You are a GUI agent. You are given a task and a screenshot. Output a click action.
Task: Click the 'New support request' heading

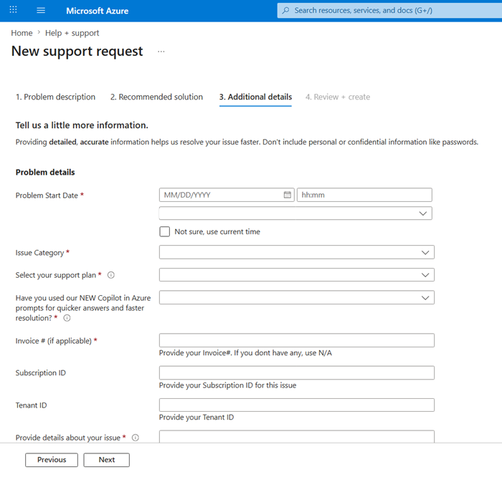click(77, 51)
